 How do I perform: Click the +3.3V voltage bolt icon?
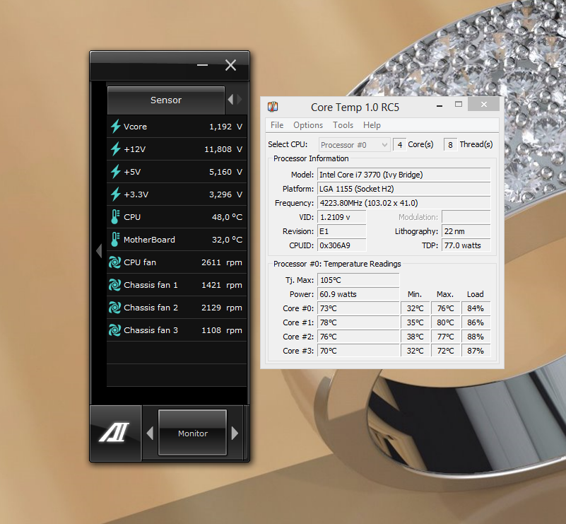point(115,194)
